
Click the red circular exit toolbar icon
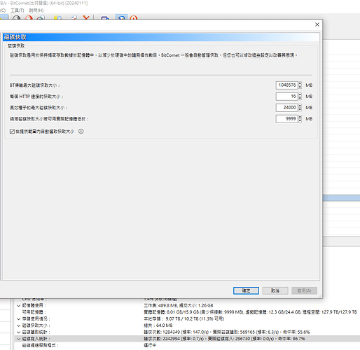click(134, 17)
